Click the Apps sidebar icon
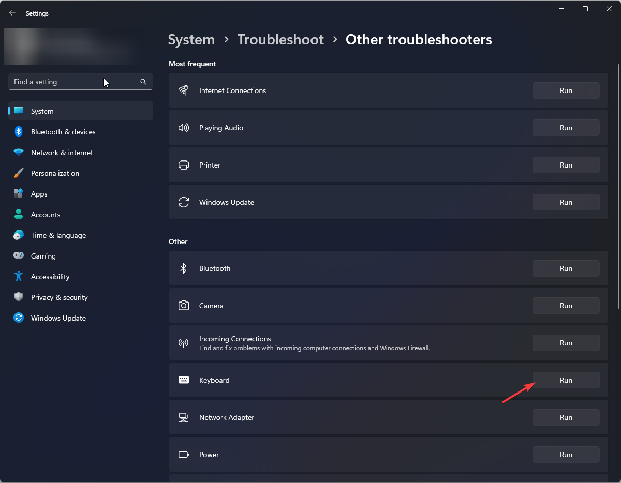 coord(19,194)
